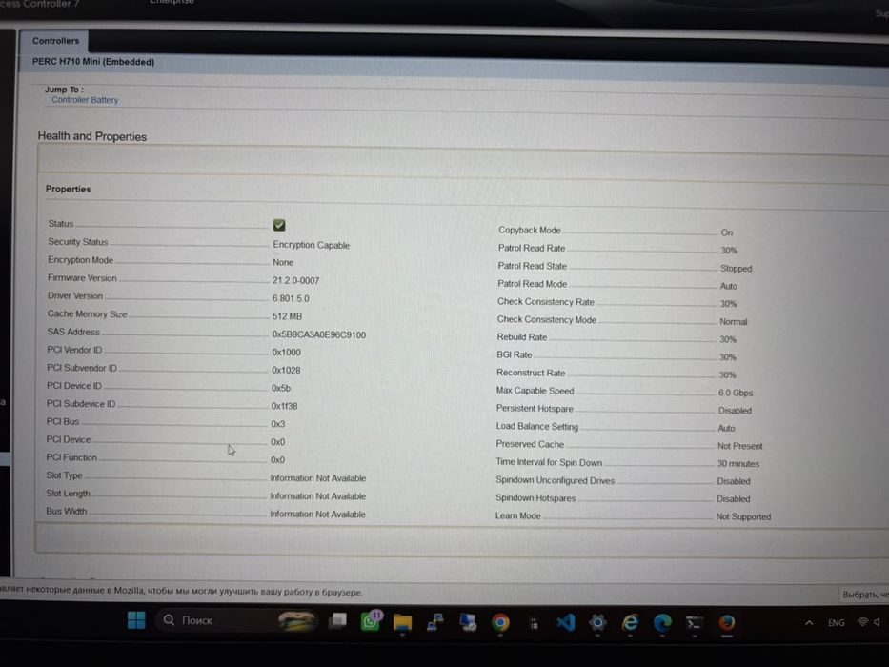This screenshot has height=667, width=889.
Task: Open the Windows Start menu
Action: click(136, 620)
